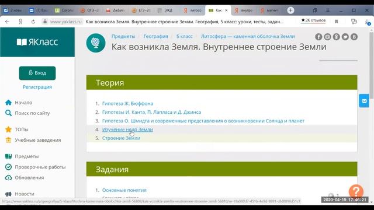This screenshot has height=210, width=374.
Task: Reload the page with the refresh icon
Action: pyautogui.click(x=33, y=22)
